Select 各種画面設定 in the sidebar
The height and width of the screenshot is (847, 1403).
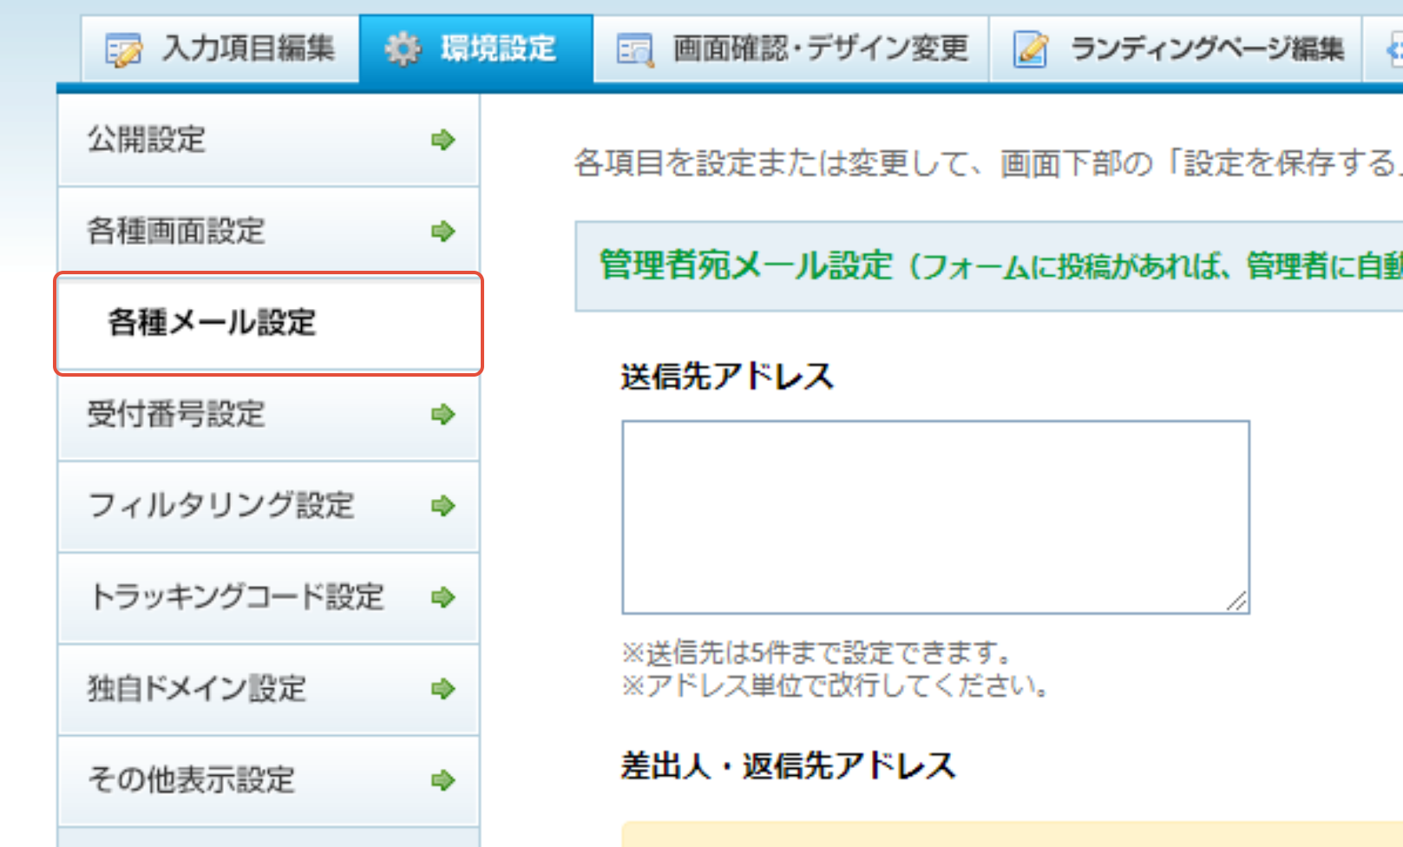coord(268,231)
